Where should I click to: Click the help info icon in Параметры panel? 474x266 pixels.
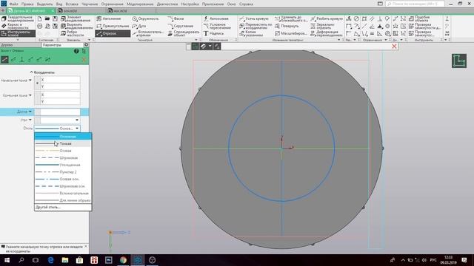(76, 51)
